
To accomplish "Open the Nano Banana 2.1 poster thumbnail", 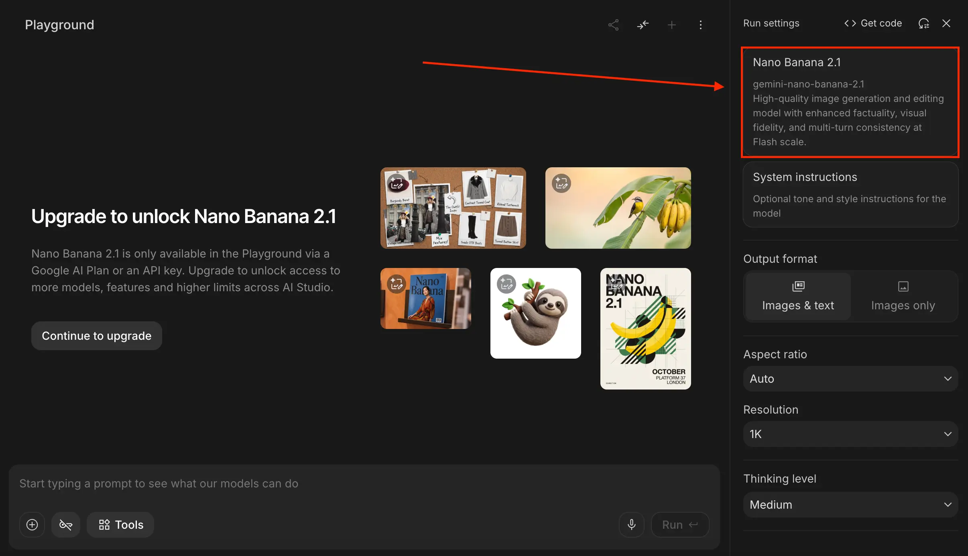I will 645,329.
